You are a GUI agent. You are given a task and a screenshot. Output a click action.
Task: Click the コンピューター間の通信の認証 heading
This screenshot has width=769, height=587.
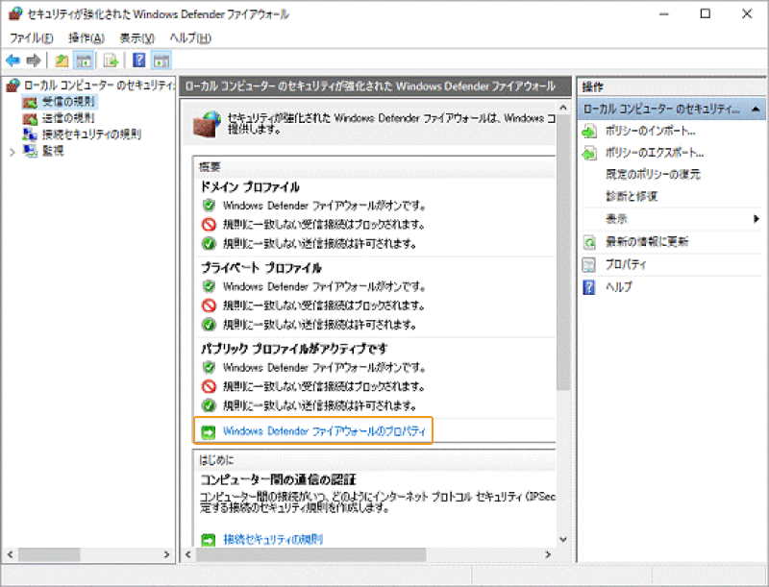click(278, 479)
